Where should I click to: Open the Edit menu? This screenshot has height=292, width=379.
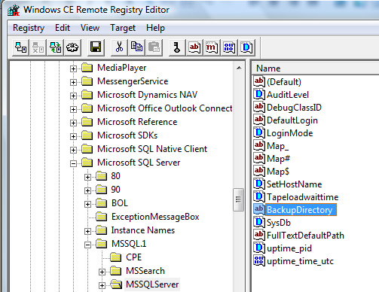pyautogui.click(x=63, y=28)
